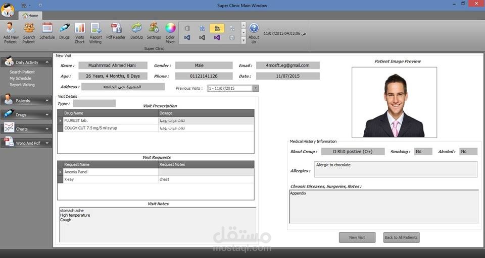Select the blue skin in skin gallery
Image resolution: width=485 pixels, height=258 pixels.
point(202,28)
